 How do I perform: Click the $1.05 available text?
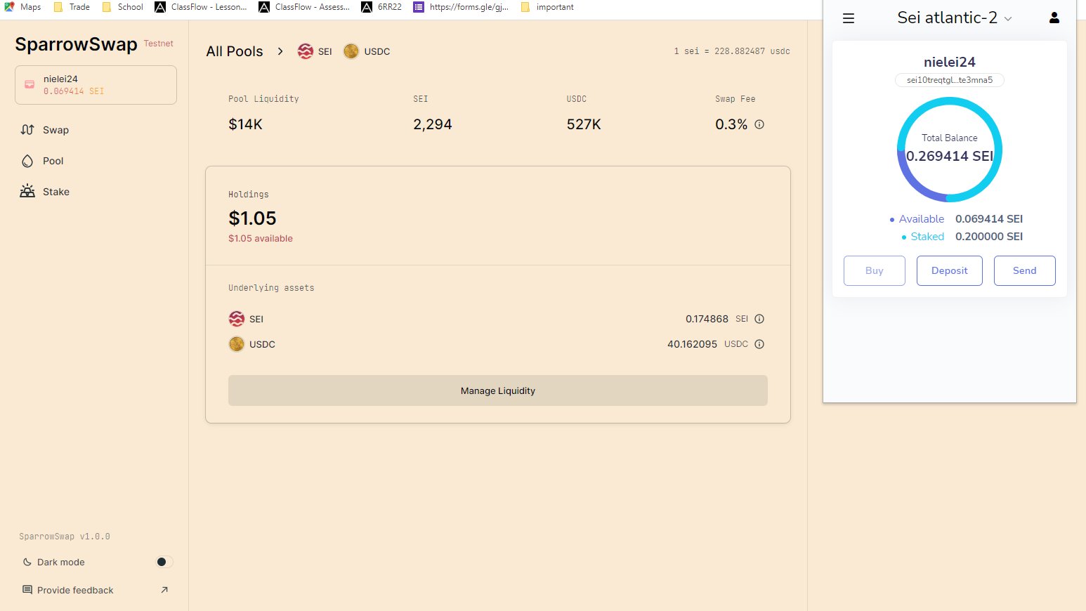261,239
